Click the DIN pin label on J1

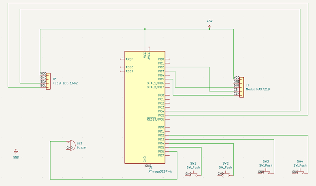(x=236, y=86)
